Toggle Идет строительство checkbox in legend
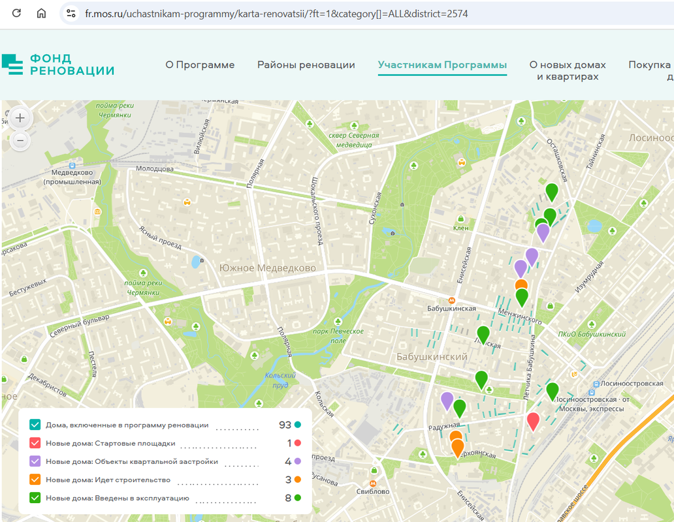Screen dimensions: 674x522 coord(35,480)
